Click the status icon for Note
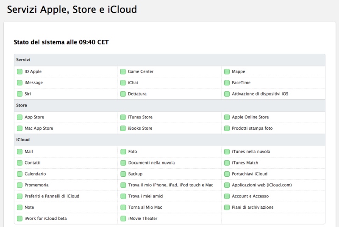Viewport: 339px width, 227px height. [19, 207]
